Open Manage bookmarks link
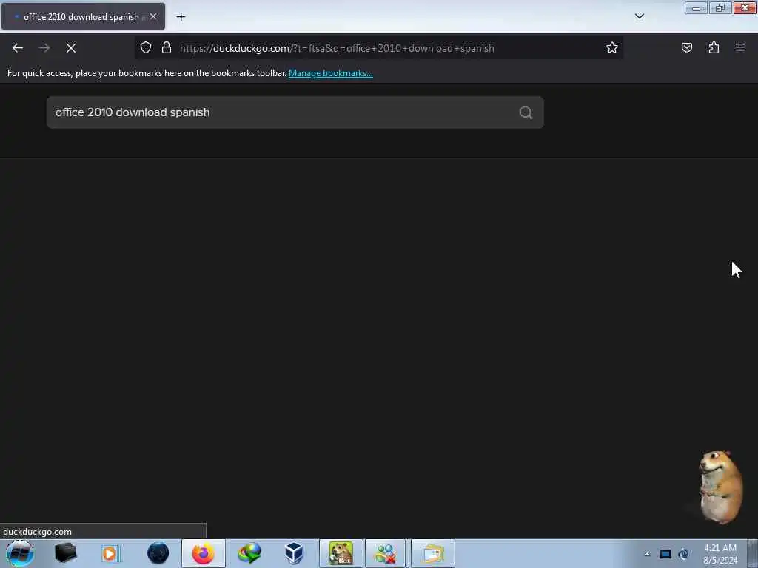The width and height of the screenshot is (758, 568). [x=331, y=73]
